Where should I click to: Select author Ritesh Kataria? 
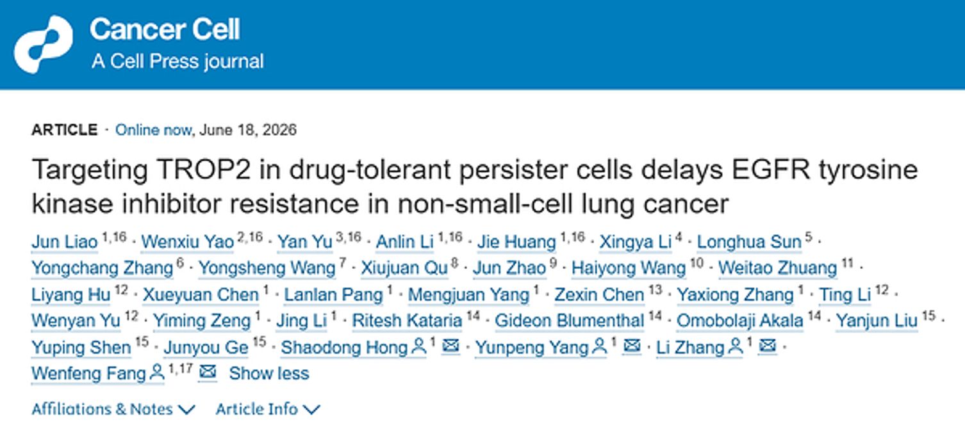[407, 321]
